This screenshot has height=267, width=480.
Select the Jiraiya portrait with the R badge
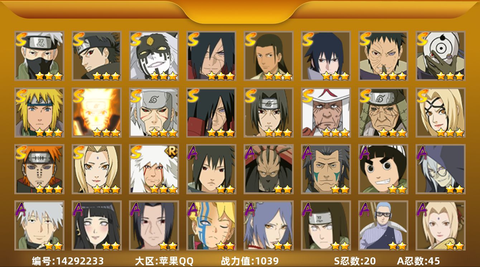(154, 169)
